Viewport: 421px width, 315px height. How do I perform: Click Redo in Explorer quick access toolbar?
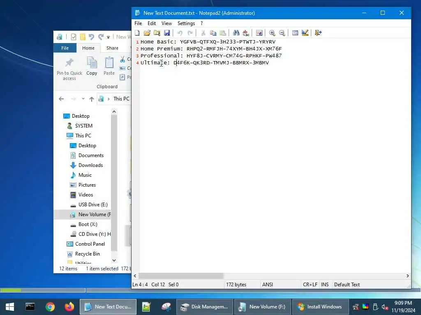101,37
